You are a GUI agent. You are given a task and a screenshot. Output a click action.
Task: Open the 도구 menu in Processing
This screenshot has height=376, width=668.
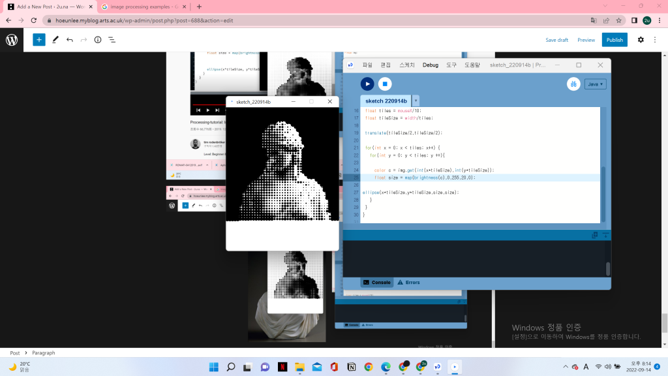coord(451,65)
